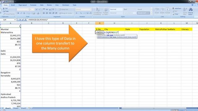Open Find & Select menu

coord(191,11)
